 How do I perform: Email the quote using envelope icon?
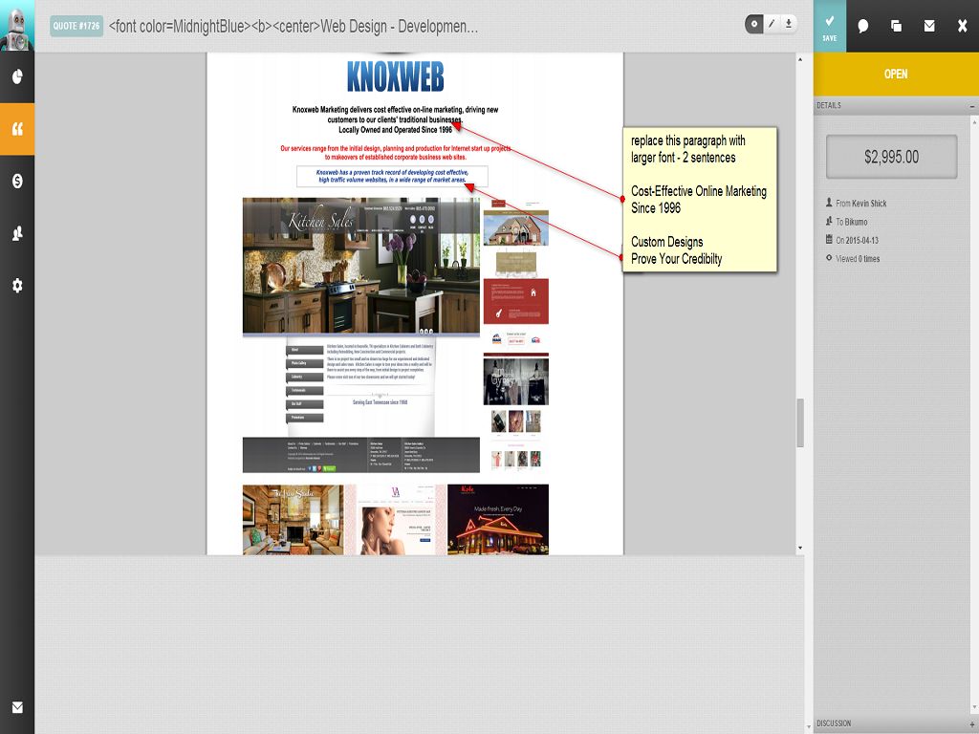[x=929, y=26]
